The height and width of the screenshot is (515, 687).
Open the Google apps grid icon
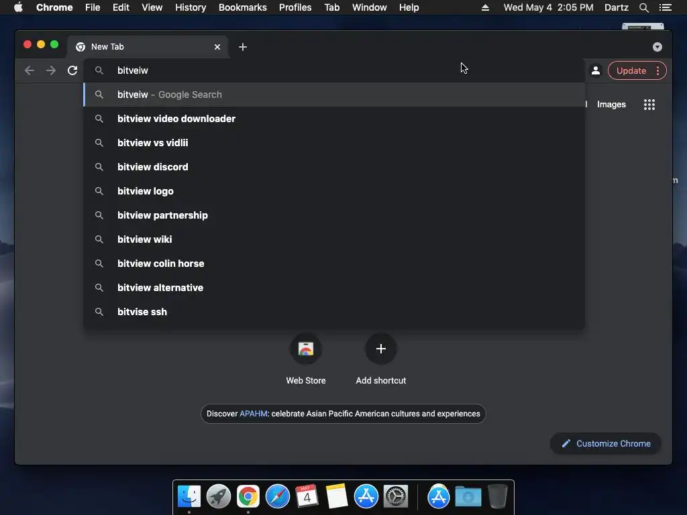point(649,104)
